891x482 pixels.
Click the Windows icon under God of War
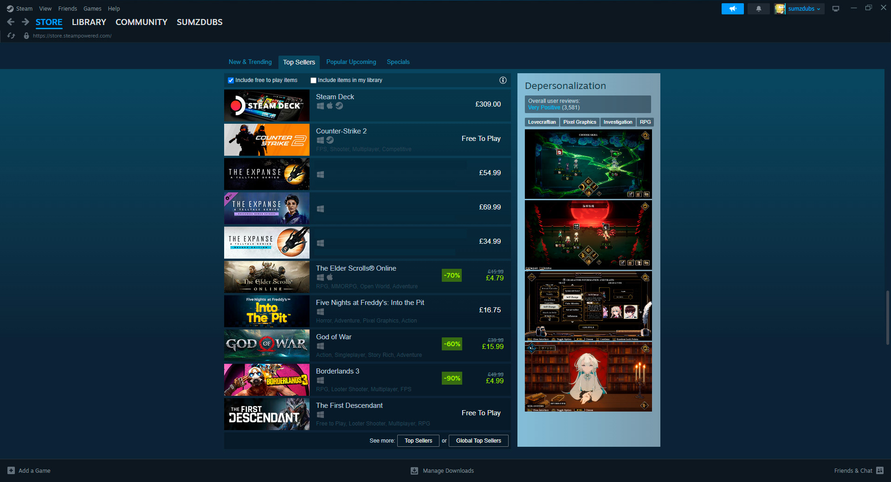[x=320, y=346]
